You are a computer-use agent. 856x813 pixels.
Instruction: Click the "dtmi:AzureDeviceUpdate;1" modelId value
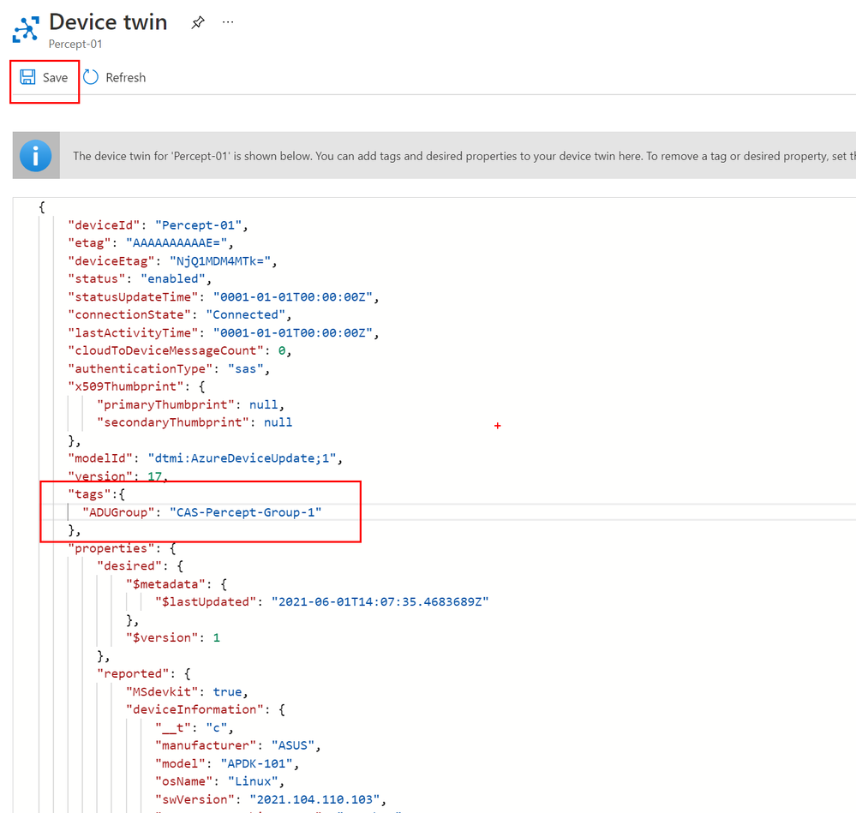[x=242, y=458]
